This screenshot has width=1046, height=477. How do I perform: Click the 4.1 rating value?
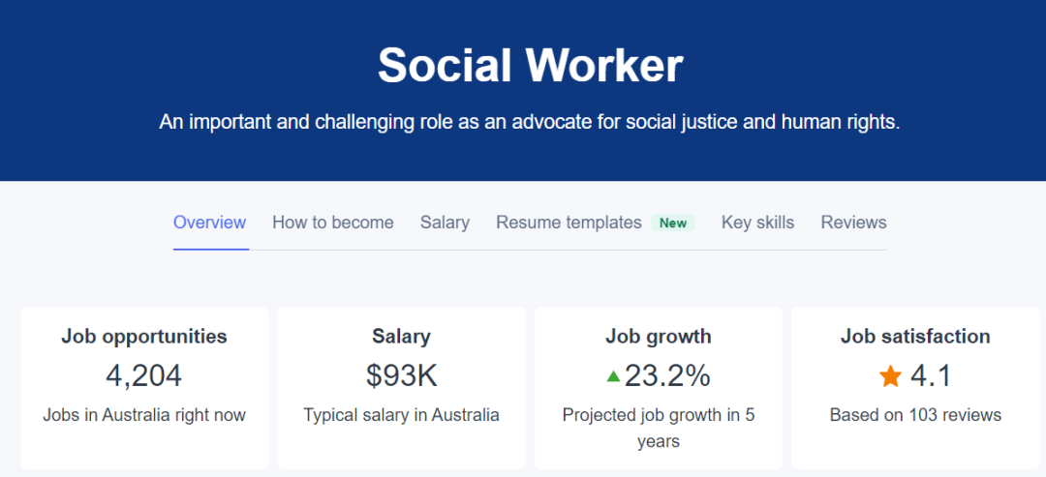point(931,376)
